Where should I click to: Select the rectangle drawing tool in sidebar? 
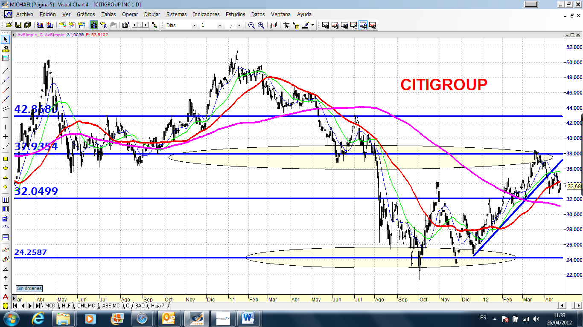(6, 159)
